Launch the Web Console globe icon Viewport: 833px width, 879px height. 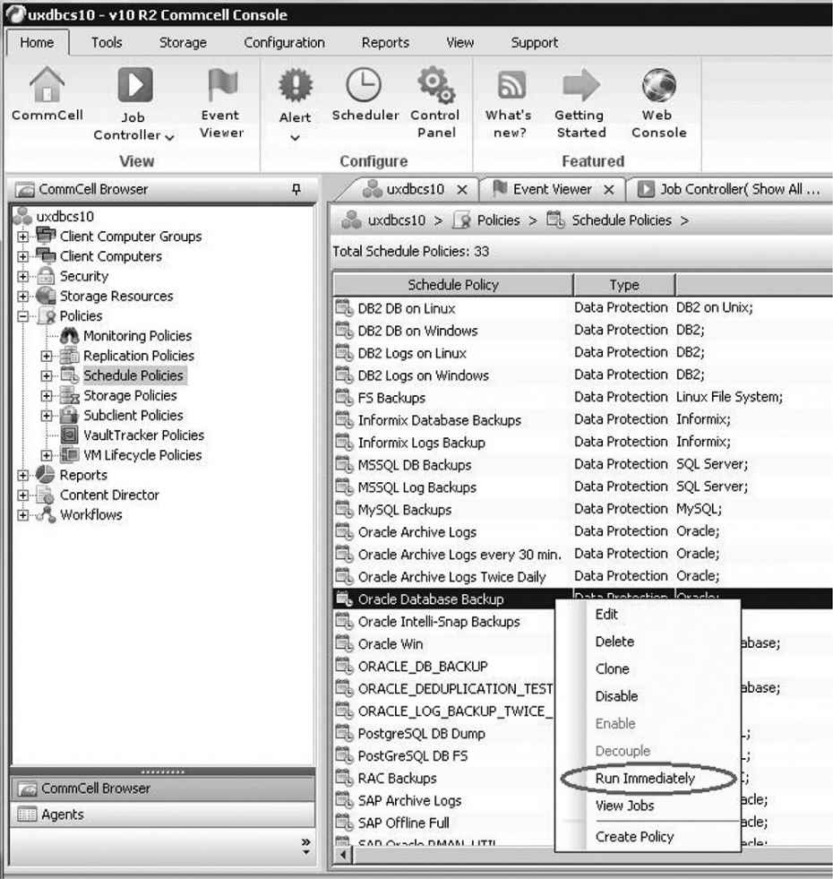pyautogui.click(x=658, y=84)
